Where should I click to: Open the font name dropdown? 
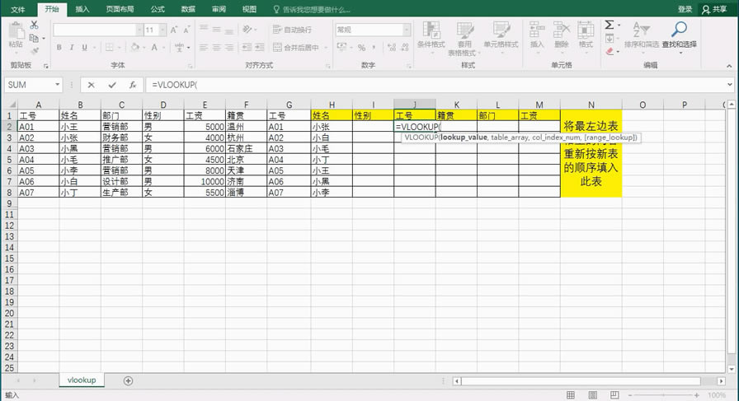139,30
